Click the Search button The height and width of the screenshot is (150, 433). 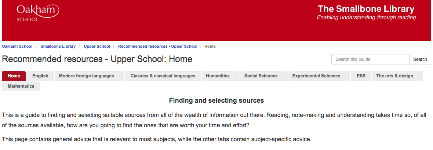(420, 59)
